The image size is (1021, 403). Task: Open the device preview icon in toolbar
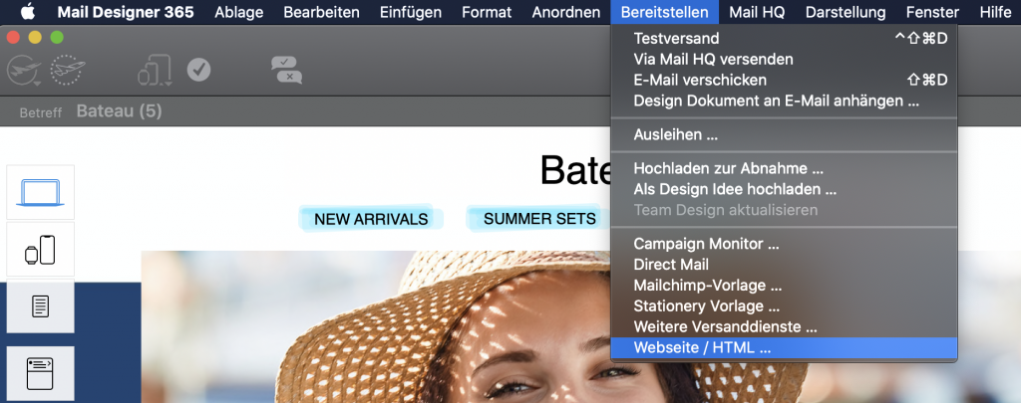pos(155,70)
